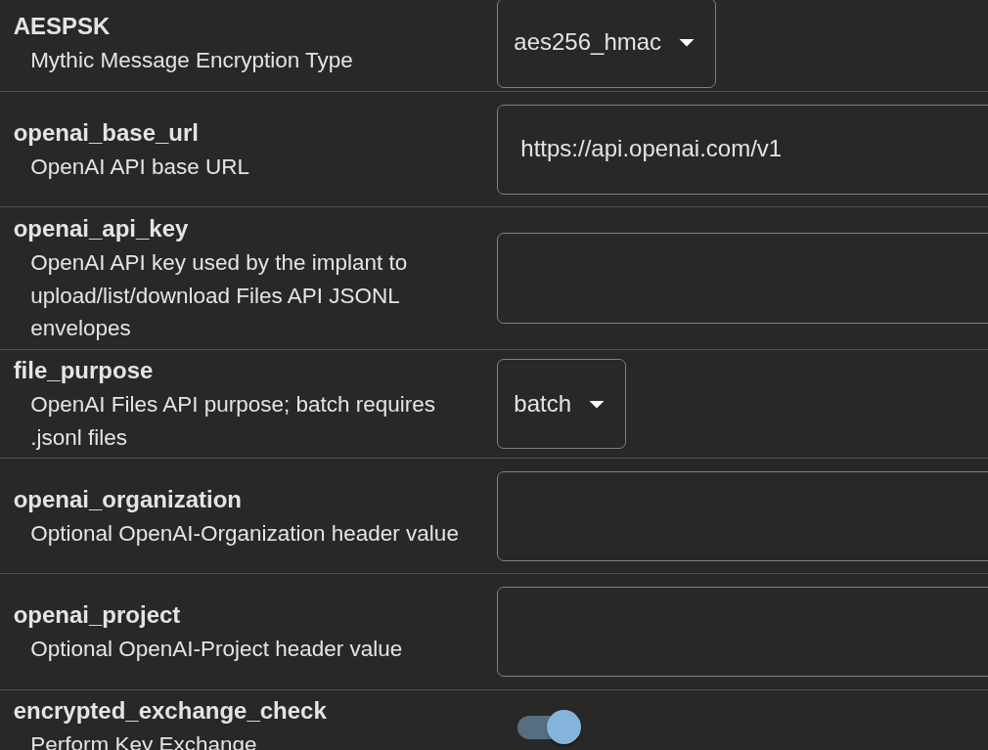The width and height of the screenshot is (988, 750).
Task: Click the description starting 'OpenAI API key used'
Action: pyautogui.click(x=219, y=295)
